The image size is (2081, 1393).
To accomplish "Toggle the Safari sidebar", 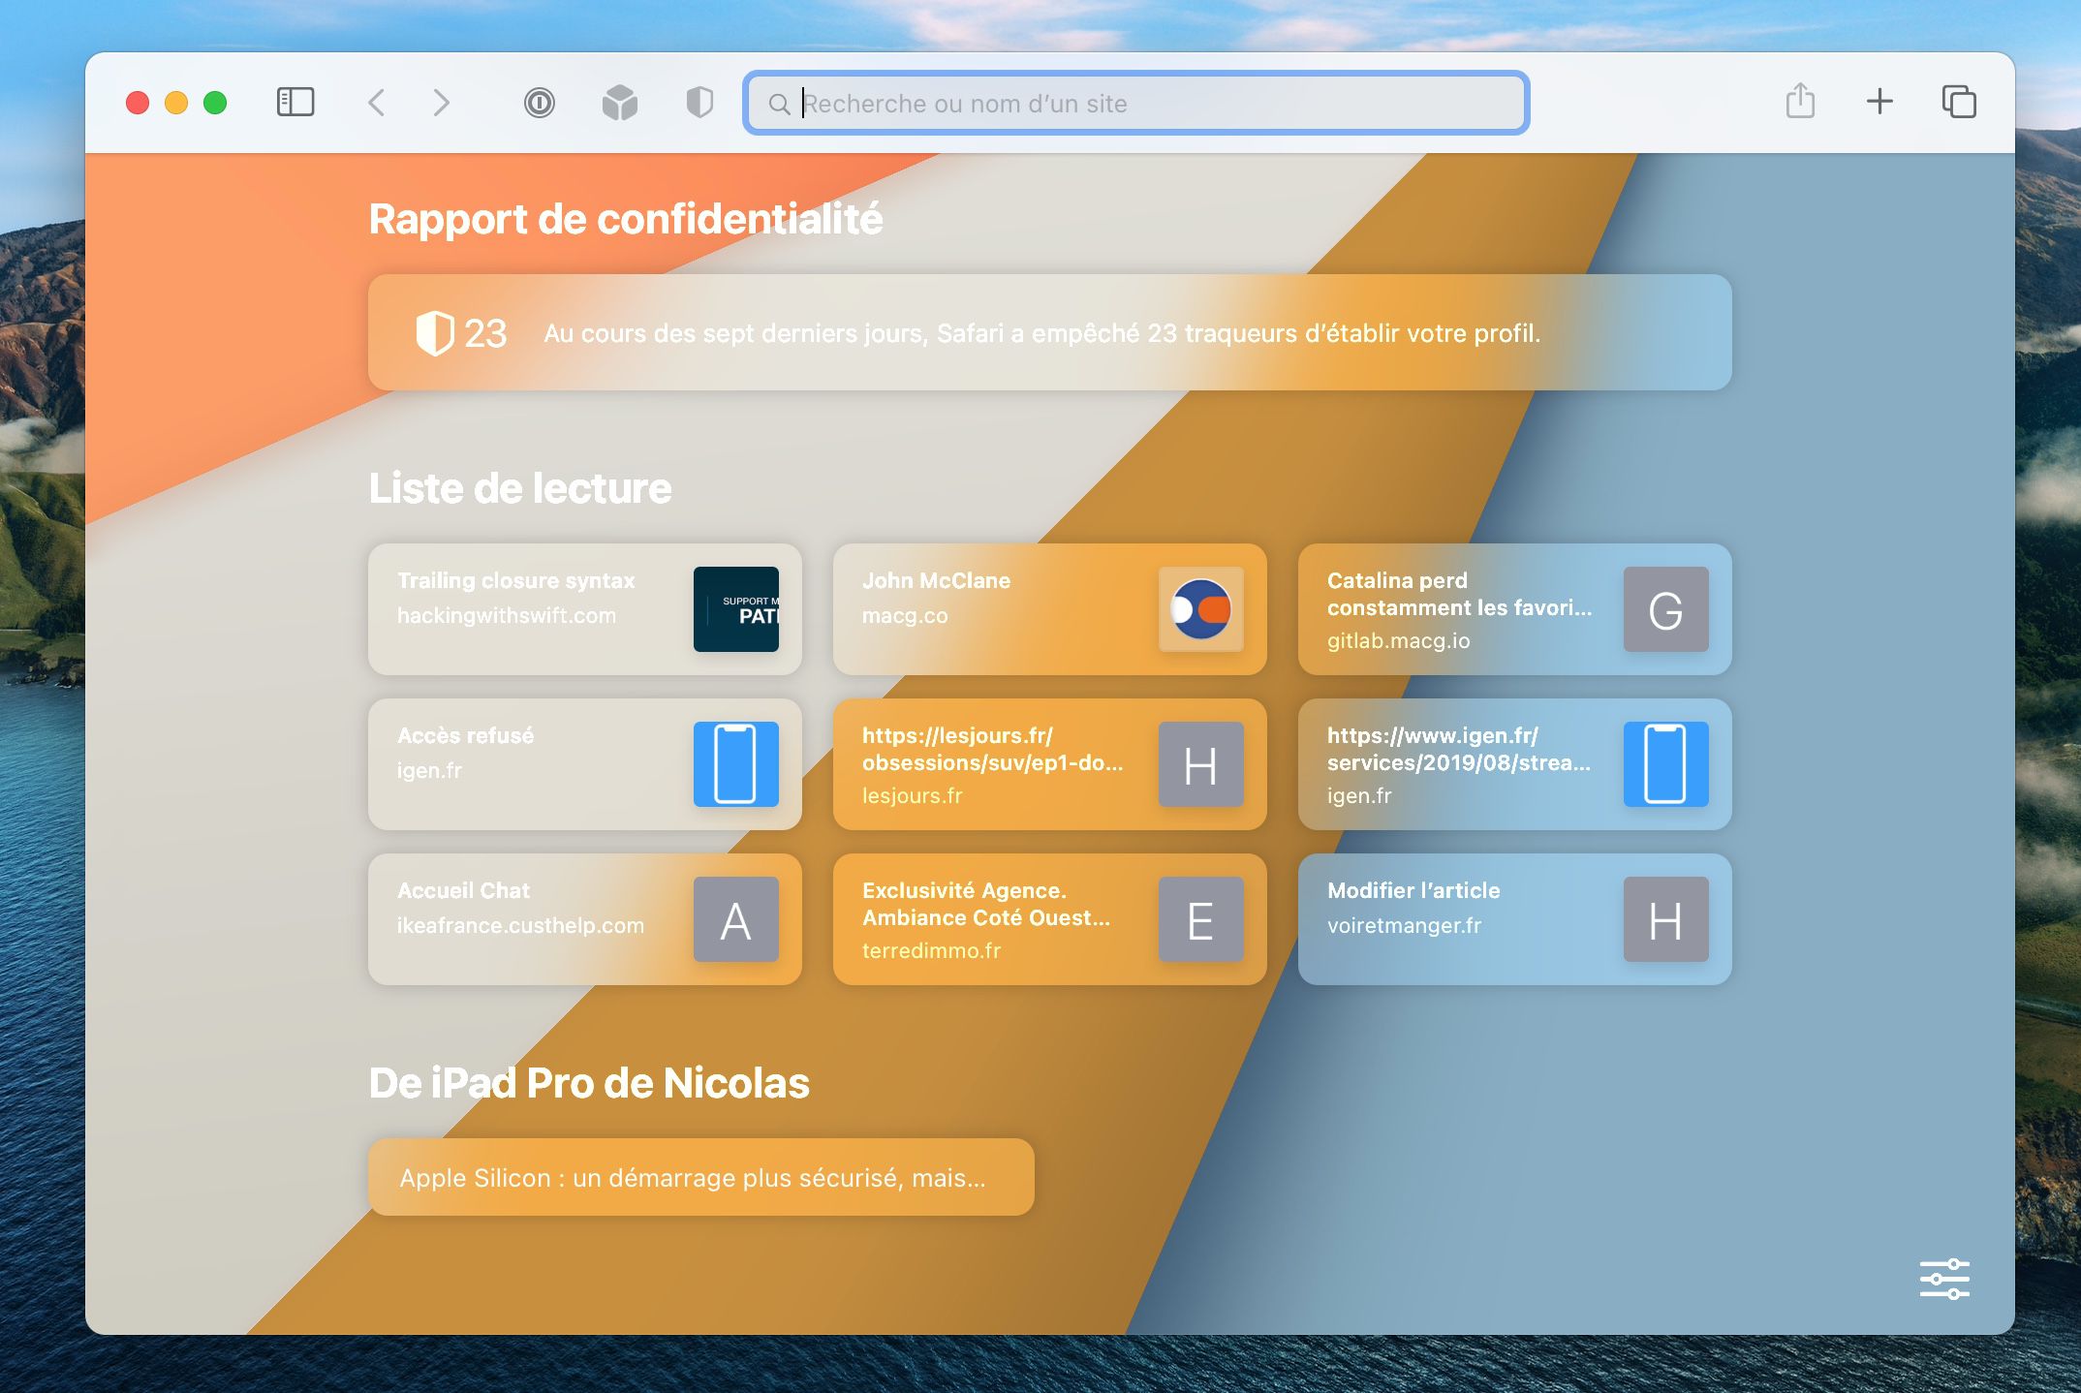I will (x=296, y=101).
